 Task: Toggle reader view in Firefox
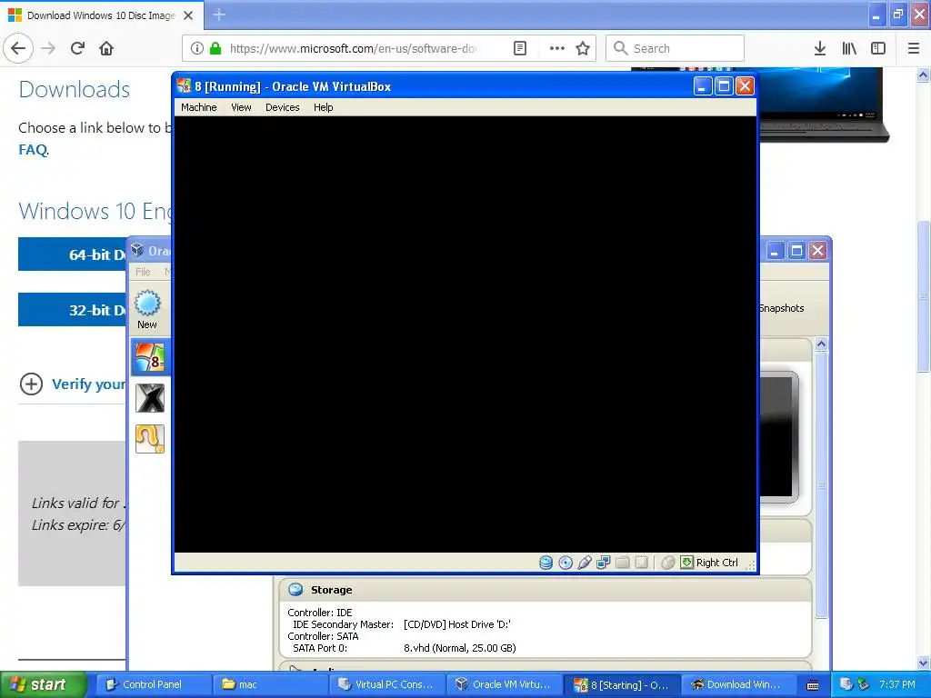pyautogui.click(x=519, y=48)
